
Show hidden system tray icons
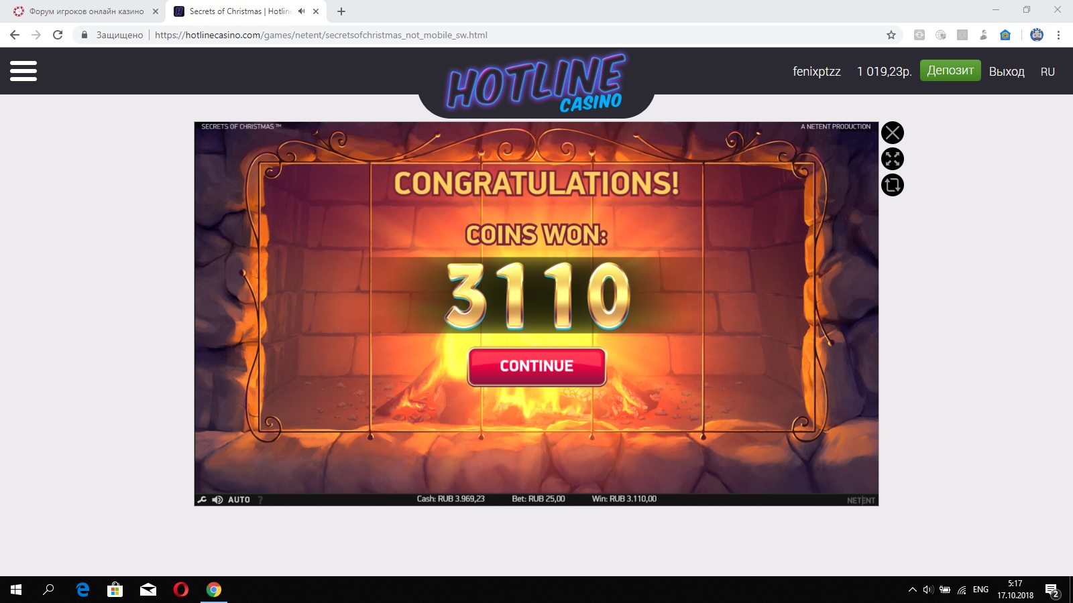coord(912,590)
